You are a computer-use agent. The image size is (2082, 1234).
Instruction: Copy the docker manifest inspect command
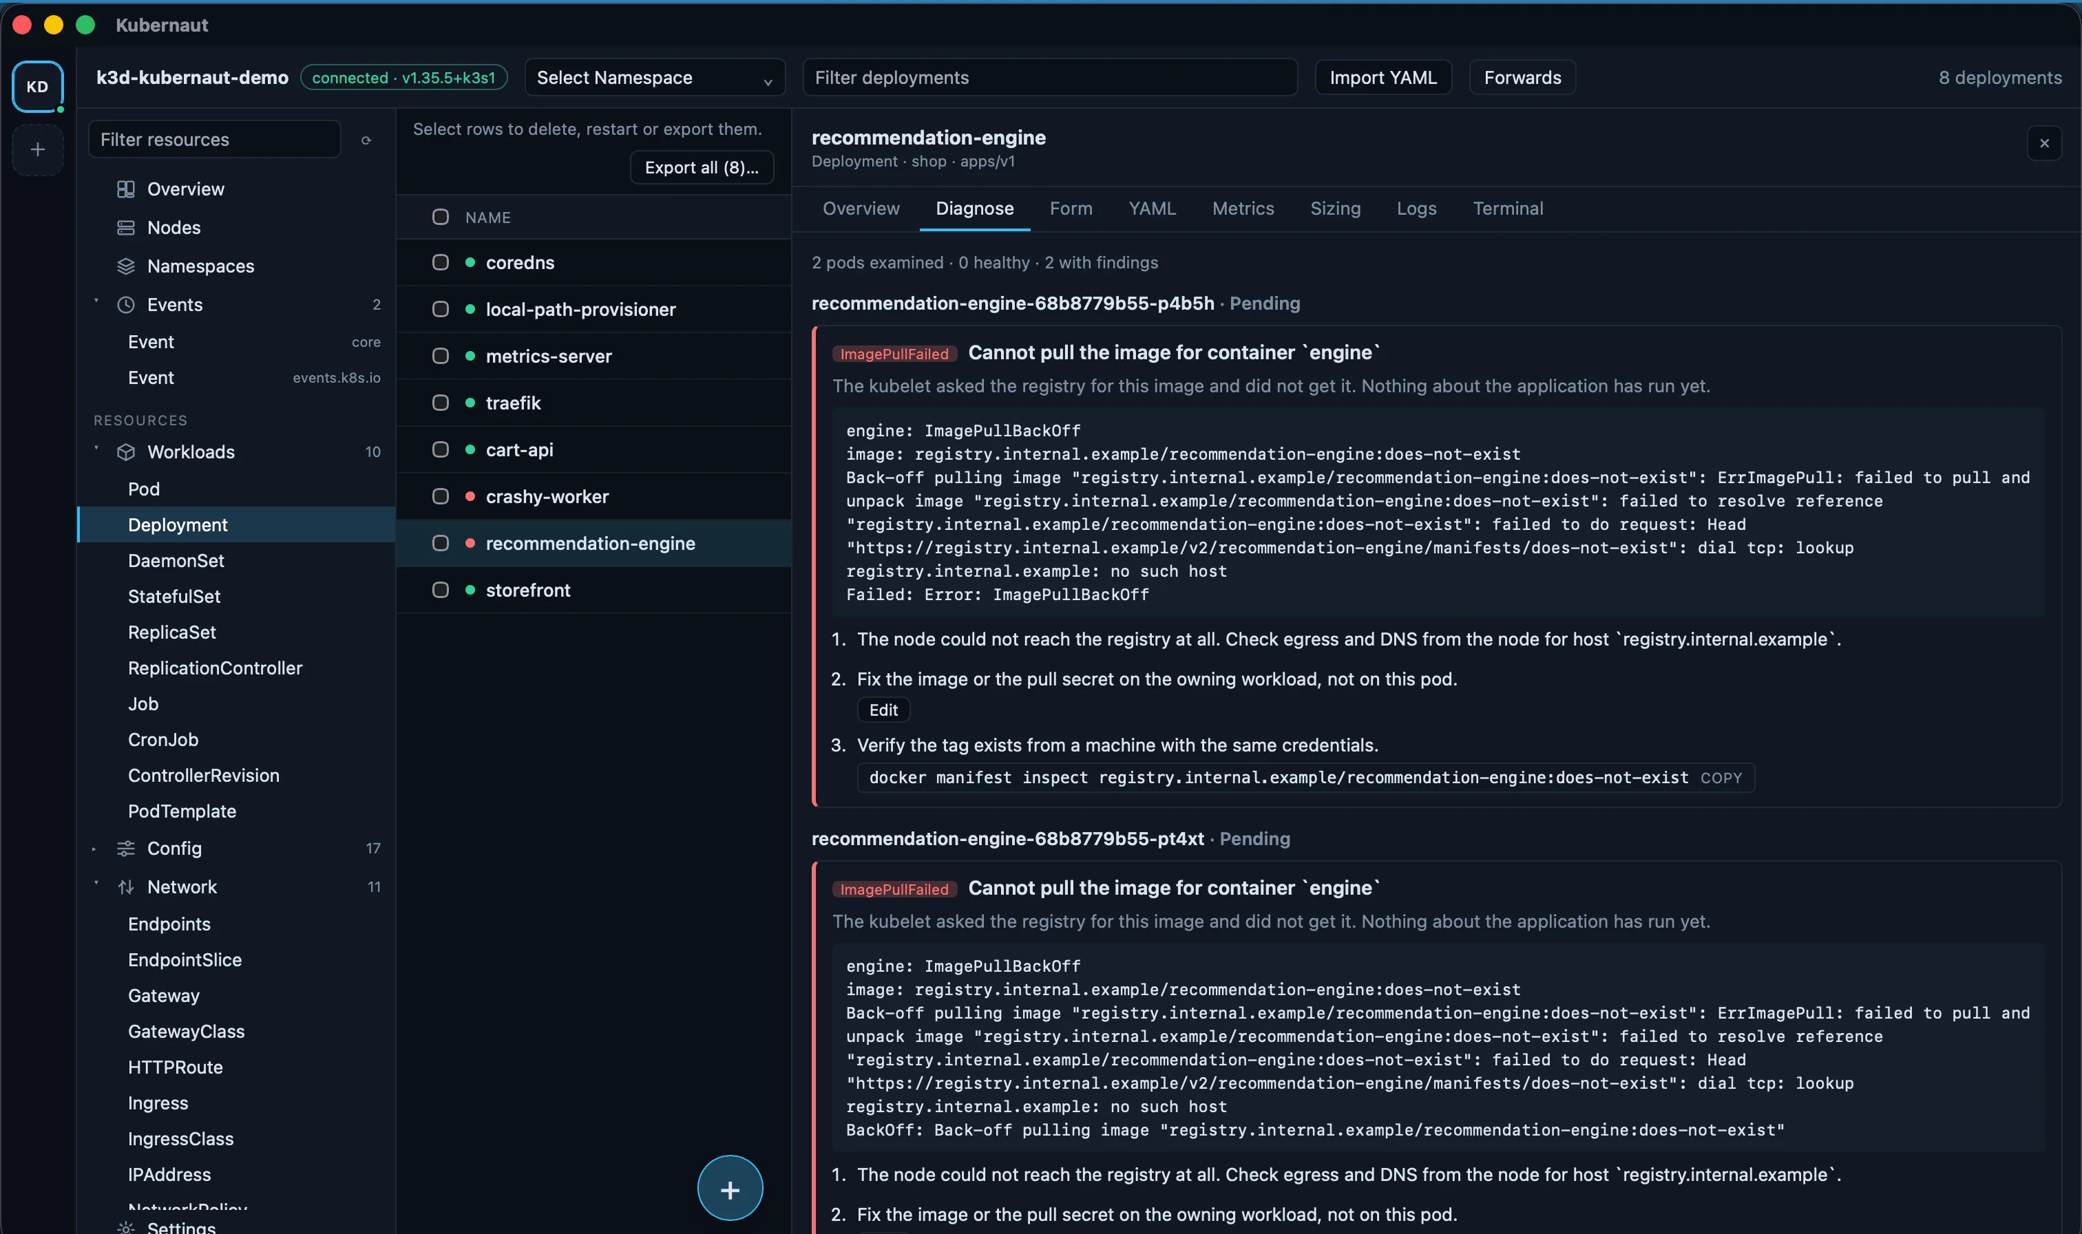click(x=1720, y=778)
